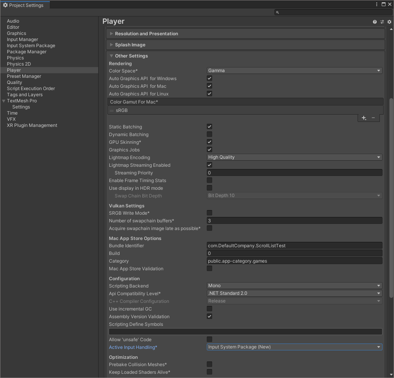Click the search magnifier icon
This screenshot has height=378, width=394.
tap(277, 13)
